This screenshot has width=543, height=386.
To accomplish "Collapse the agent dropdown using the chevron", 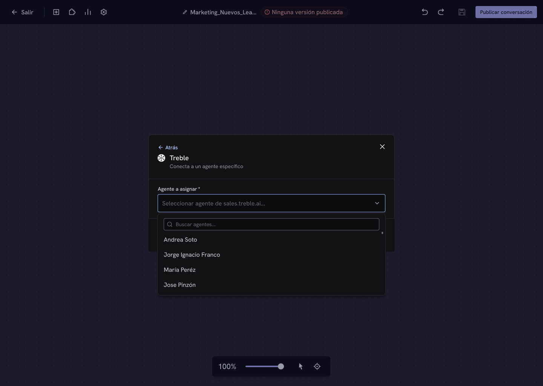I will [377, 203].
